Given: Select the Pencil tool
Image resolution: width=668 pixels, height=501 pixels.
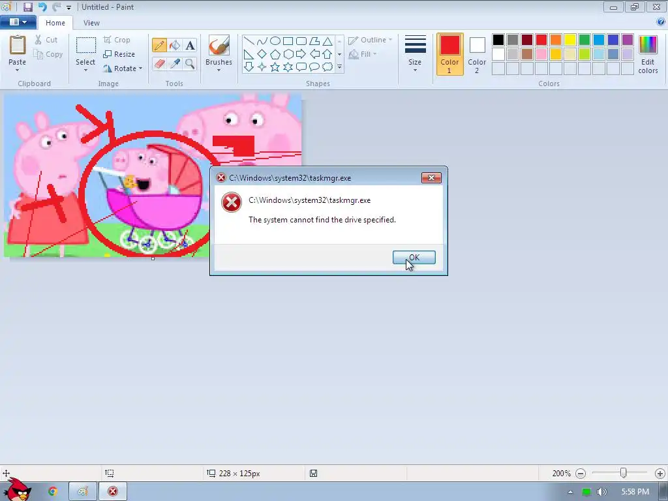Looking at the screenshot, I should [159, 45].
